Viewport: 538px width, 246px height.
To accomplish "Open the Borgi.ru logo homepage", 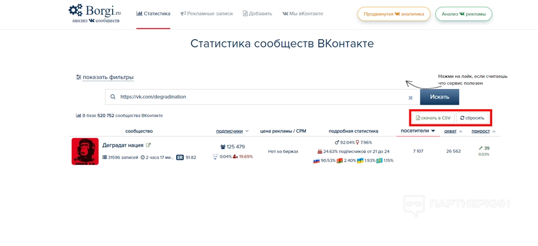I will [95, 13].
